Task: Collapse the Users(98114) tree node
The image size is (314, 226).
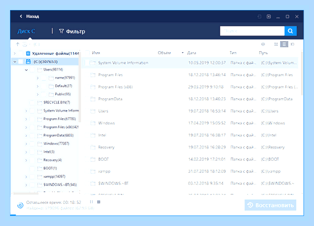Action: [x=26, y=70]
